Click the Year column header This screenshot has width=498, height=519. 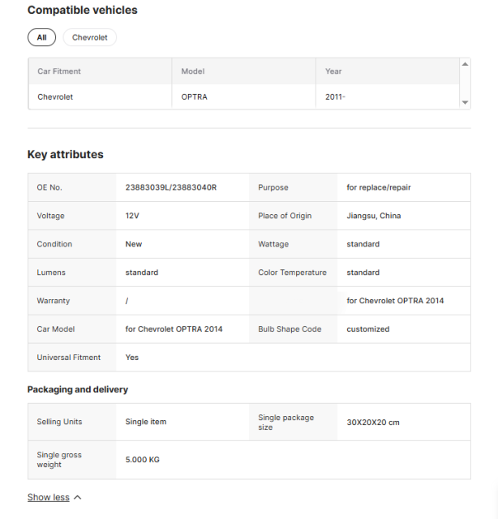click(x=333, y=71)
